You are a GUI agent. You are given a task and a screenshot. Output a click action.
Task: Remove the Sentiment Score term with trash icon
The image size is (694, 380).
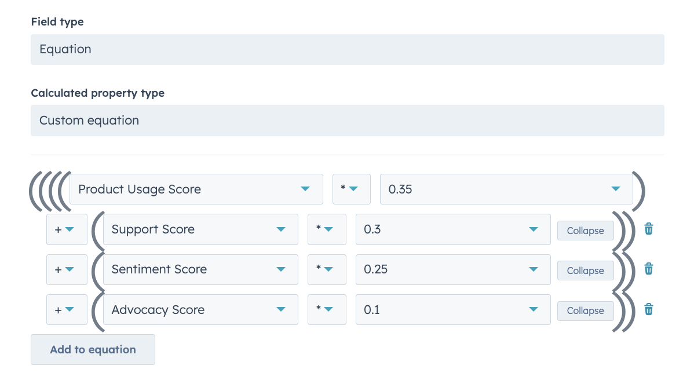(x=648, y=269)
